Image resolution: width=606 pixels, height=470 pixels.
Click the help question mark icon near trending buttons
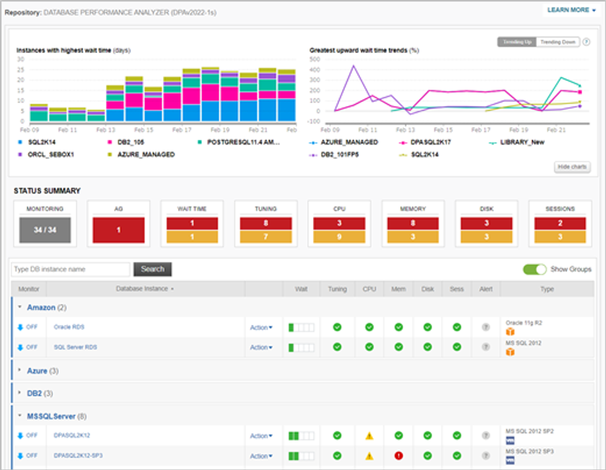(586, 42)
